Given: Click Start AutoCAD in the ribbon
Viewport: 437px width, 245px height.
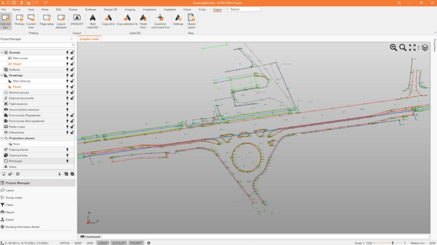Looking at the screenshot, I should (93, 21).
